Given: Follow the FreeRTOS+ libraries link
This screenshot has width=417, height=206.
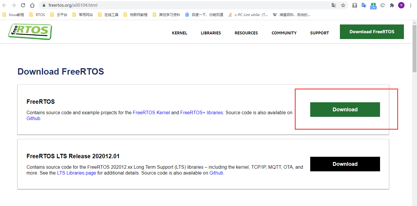Looking at the screenshot, I should (202, 112).
